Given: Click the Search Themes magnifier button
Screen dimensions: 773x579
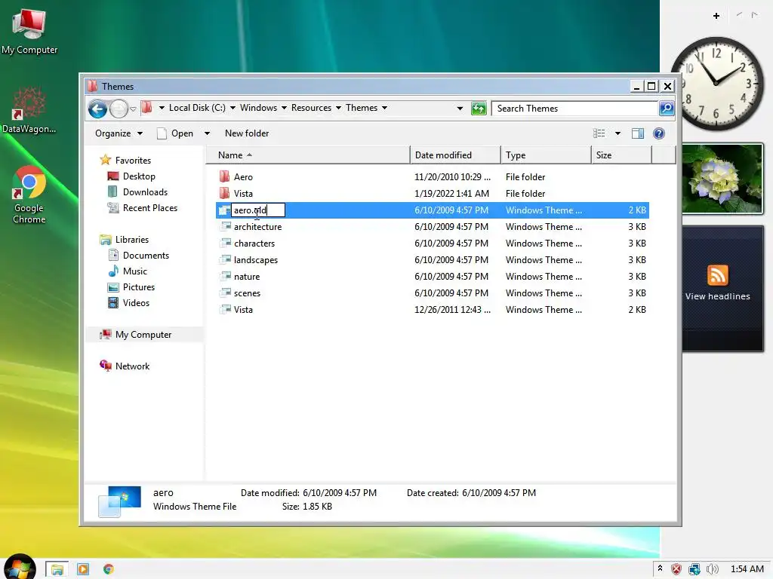Looking at the screenshot, I should coord(667,109).
